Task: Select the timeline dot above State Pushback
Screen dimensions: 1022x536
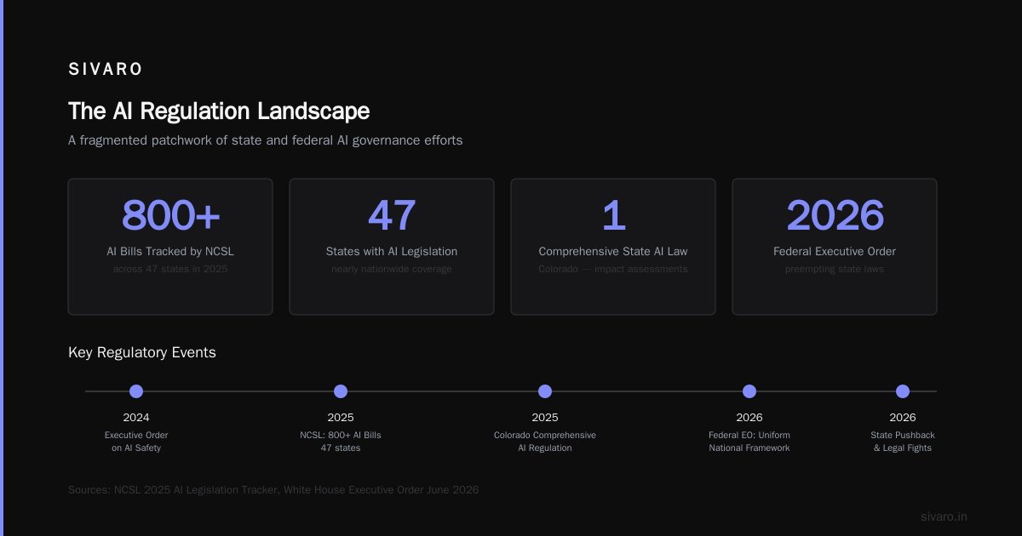Action: click(903, 391)
